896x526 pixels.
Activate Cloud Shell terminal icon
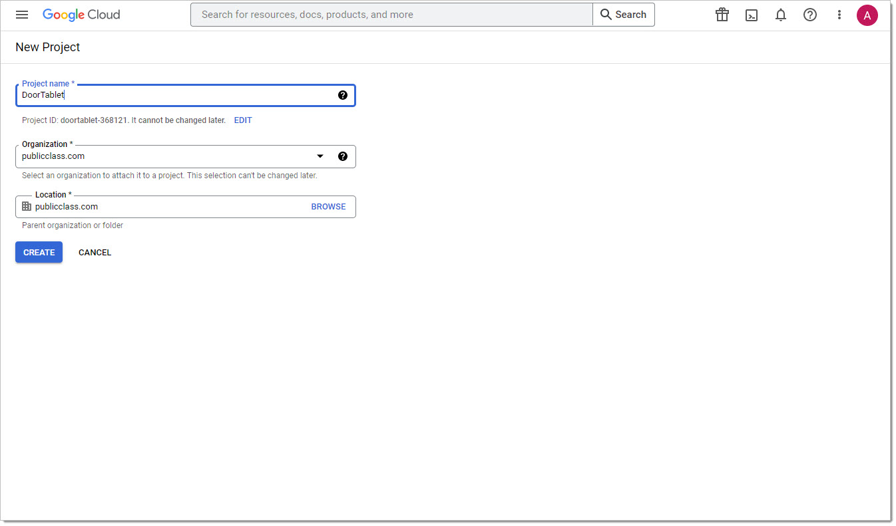click(752, 15)
